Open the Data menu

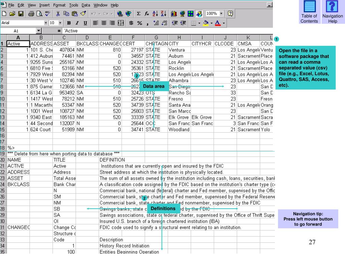pos(86,5)
